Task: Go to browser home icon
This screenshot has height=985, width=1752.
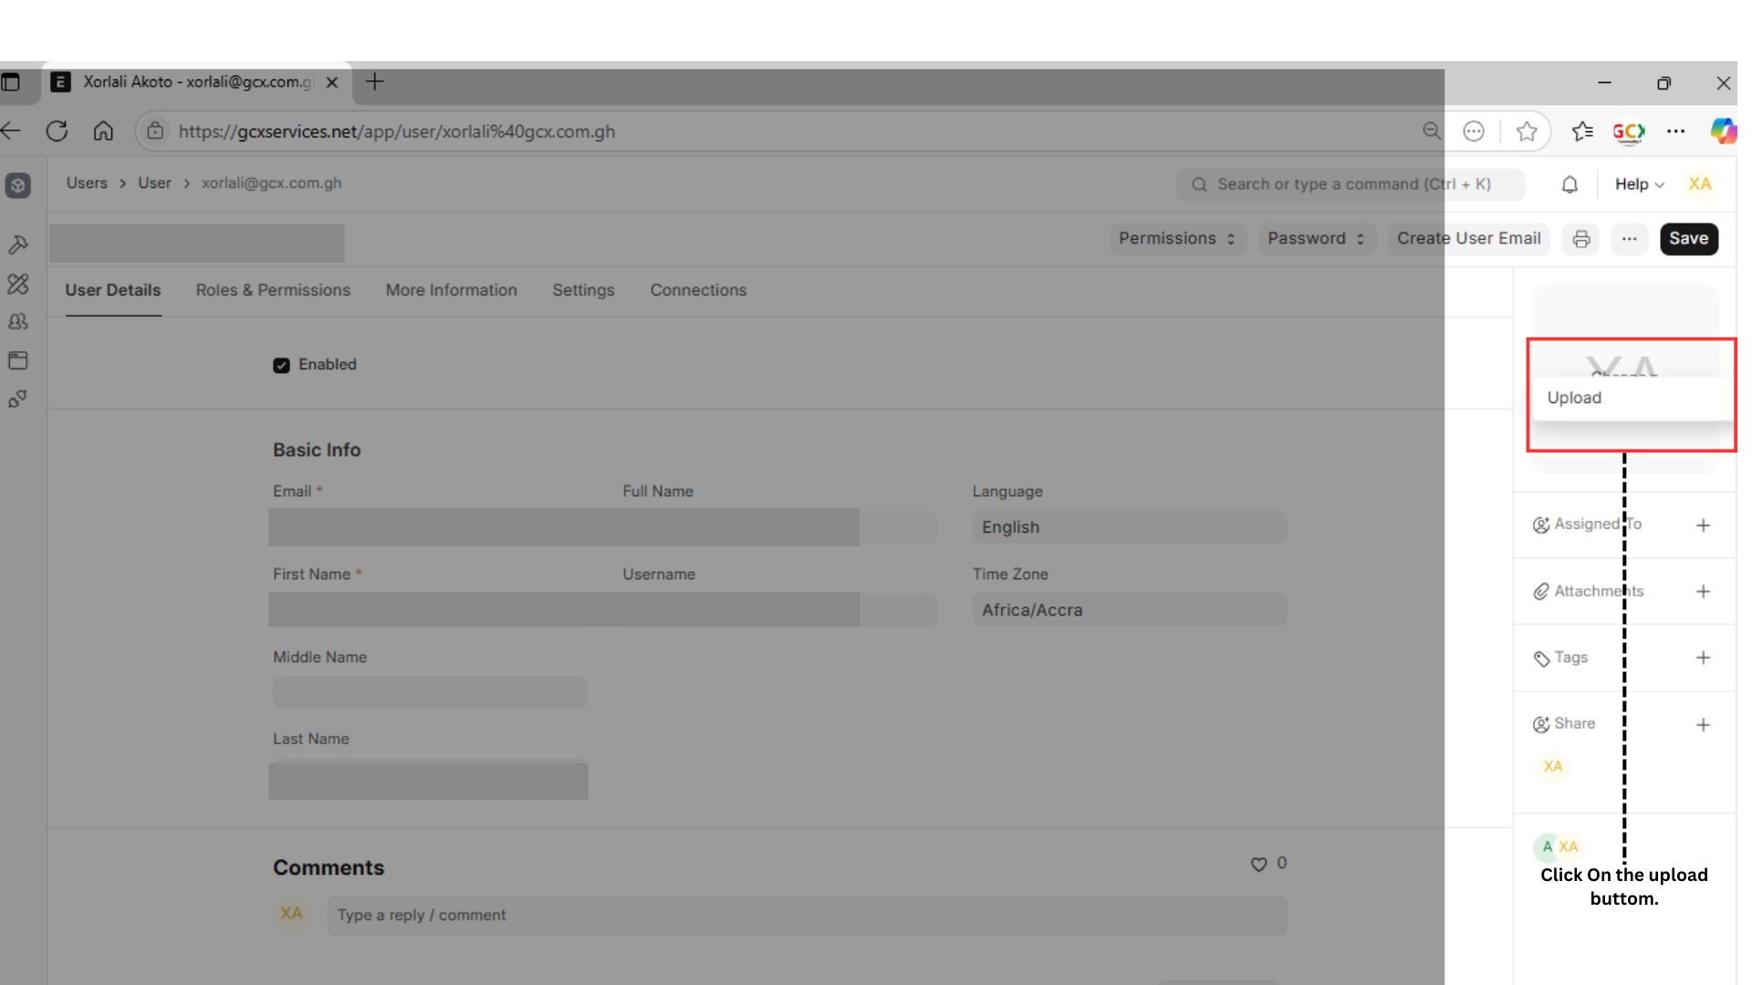Action: [x=103, y=131]
